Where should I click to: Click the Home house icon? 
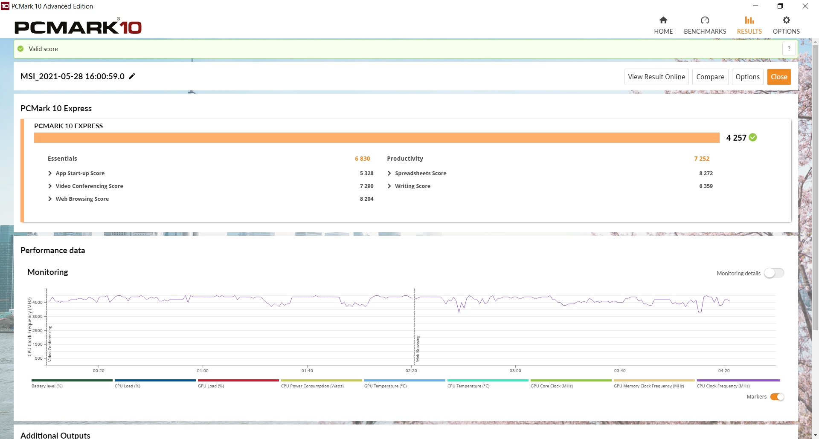tap(663, 20)
